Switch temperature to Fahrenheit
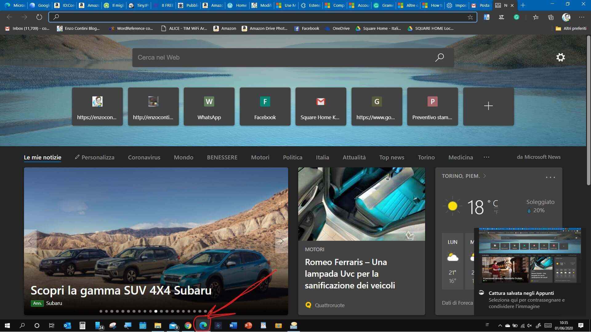Viewport: 591px width, 332px height. [496, 212]
